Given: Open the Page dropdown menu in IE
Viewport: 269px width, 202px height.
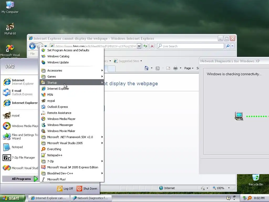Looking at the screenshot, I should (189, 68).
